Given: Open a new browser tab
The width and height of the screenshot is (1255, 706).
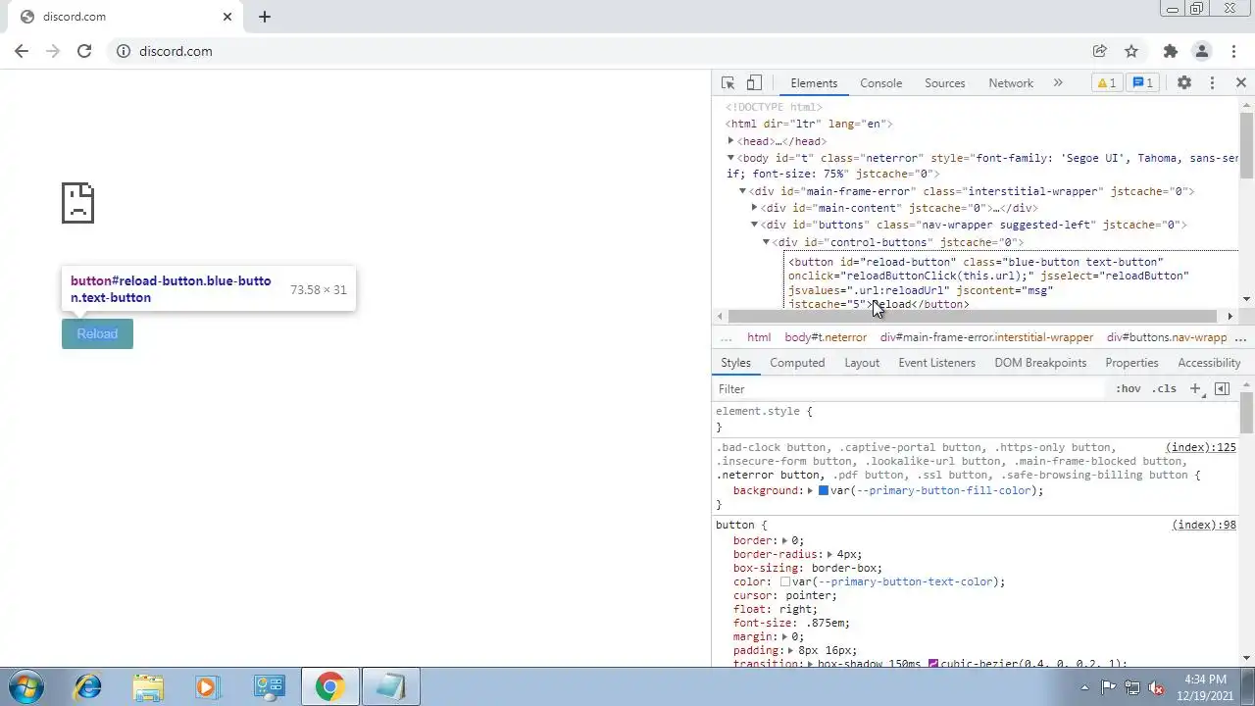Looking at the screenshot, I should coord(265,17).
